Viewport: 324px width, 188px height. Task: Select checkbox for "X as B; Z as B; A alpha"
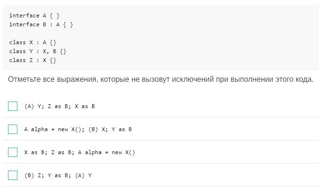pyautogui.click(x=13, y=152)
